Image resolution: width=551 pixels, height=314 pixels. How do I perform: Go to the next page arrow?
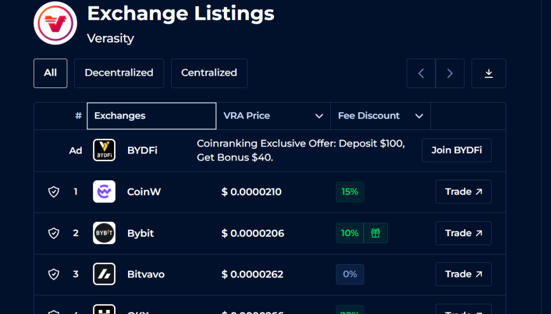coord(450,73)
